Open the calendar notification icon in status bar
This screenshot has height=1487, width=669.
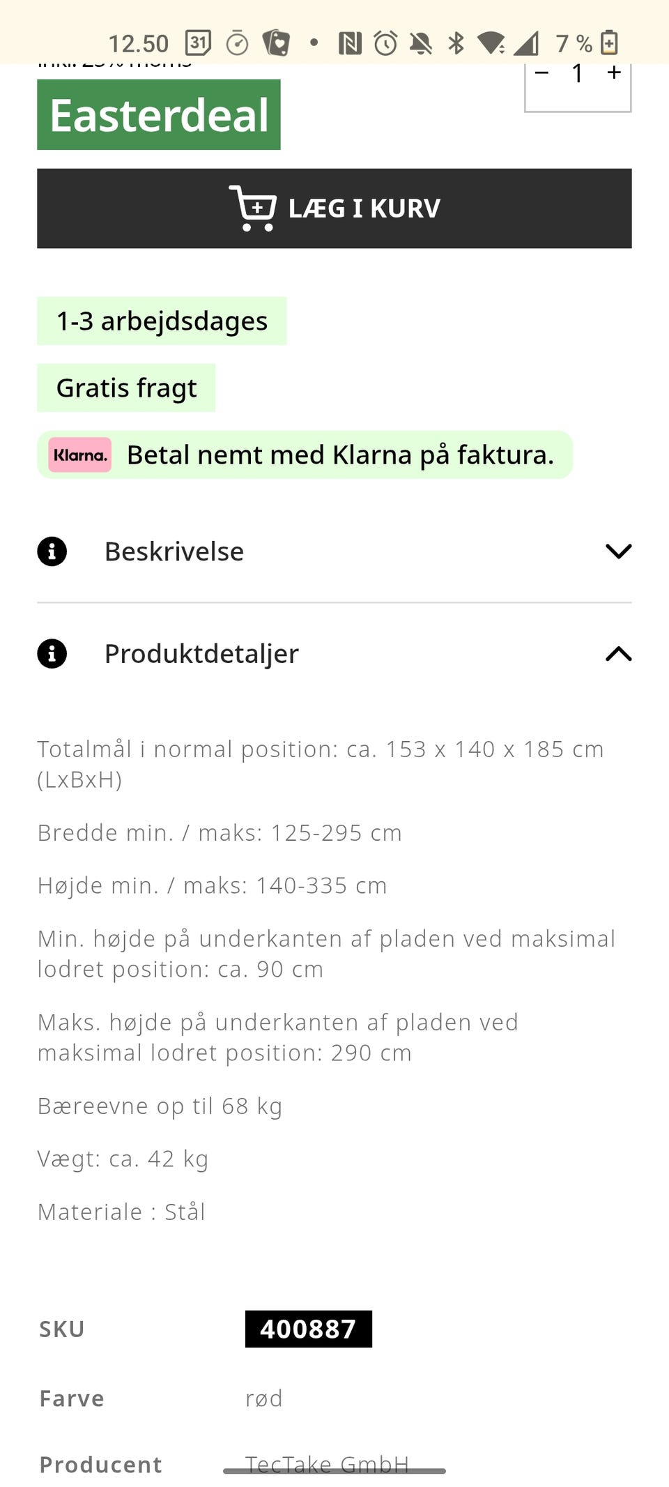point(198,43)
